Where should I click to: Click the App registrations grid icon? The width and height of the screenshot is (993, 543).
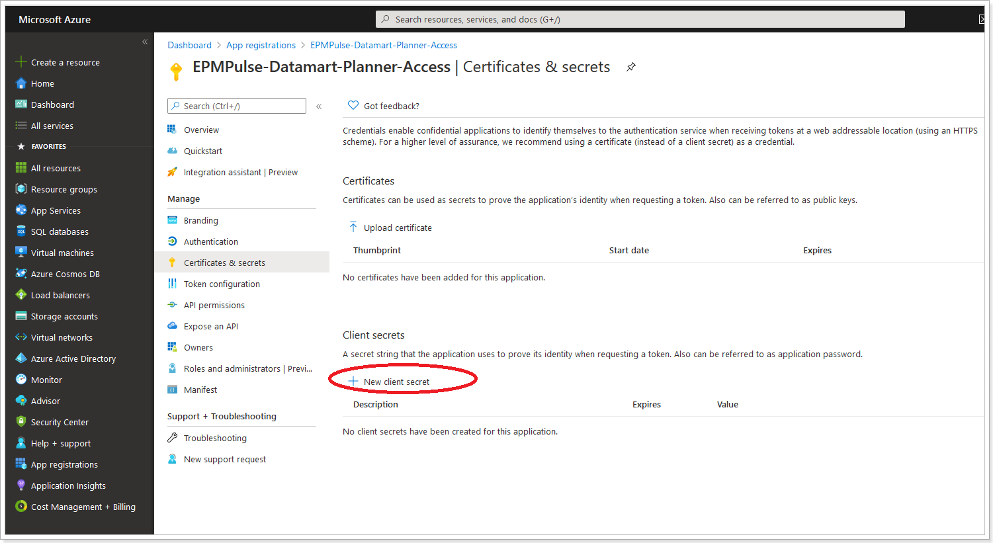(21, 464)
